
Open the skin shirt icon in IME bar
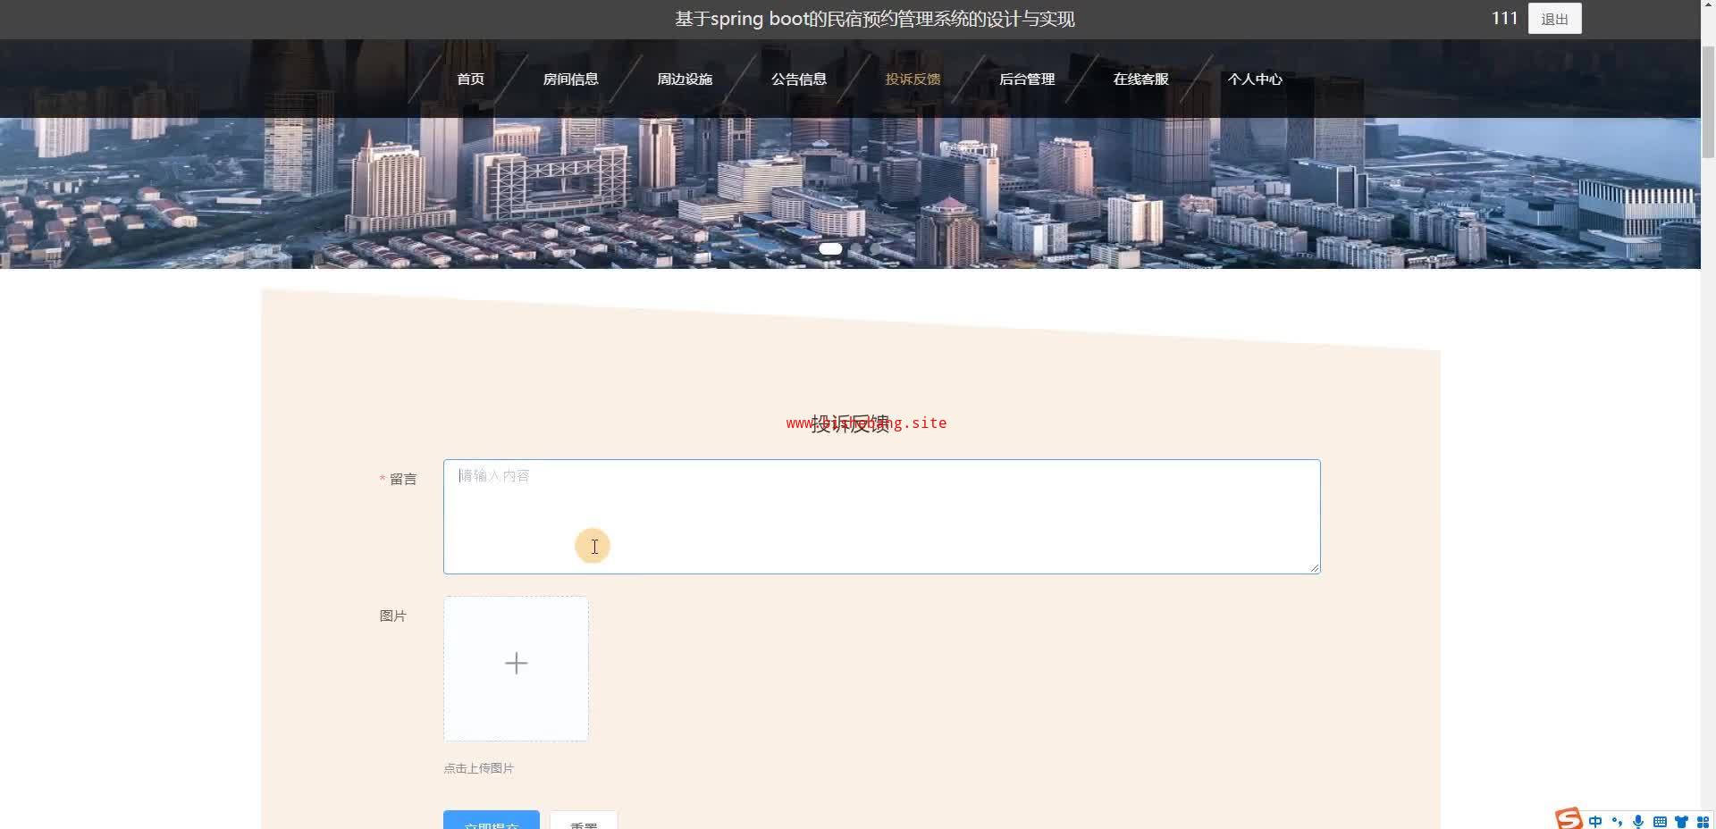point(1681,821)
